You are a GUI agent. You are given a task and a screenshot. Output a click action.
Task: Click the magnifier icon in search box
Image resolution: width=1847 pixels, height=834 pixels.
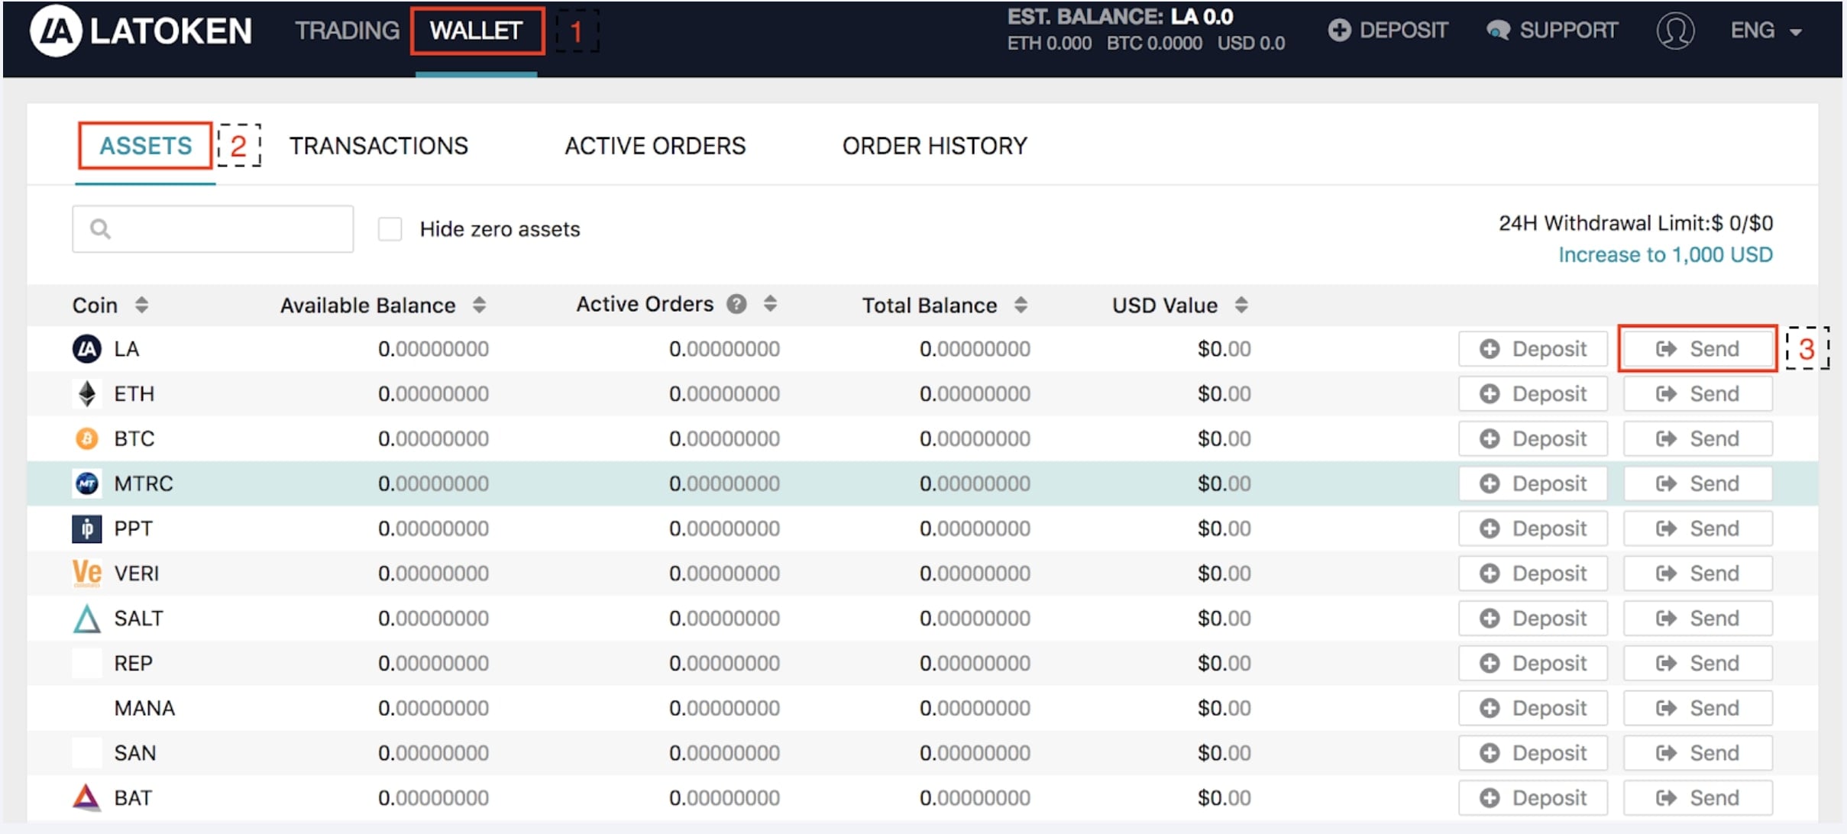point(100,228)
